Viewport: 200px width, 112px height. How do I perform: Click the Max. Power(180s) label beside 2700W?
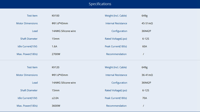(x=27, y=54)
